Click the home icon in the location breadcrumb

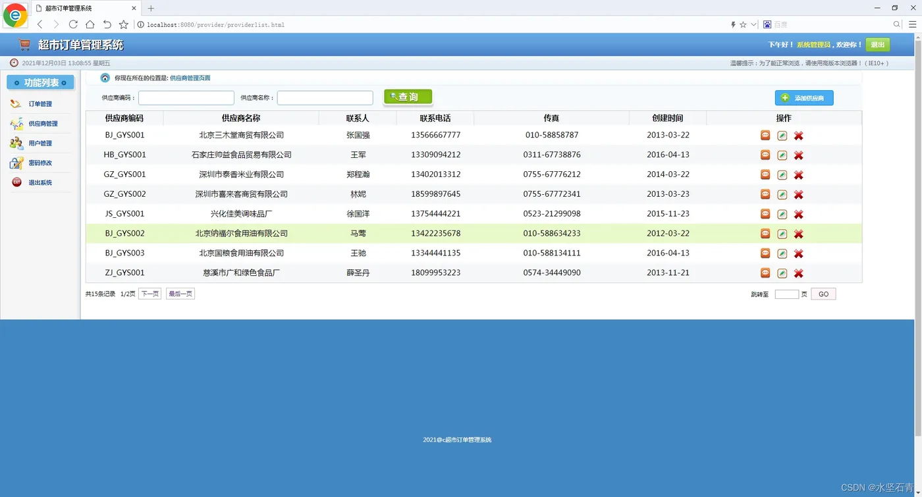105,78
